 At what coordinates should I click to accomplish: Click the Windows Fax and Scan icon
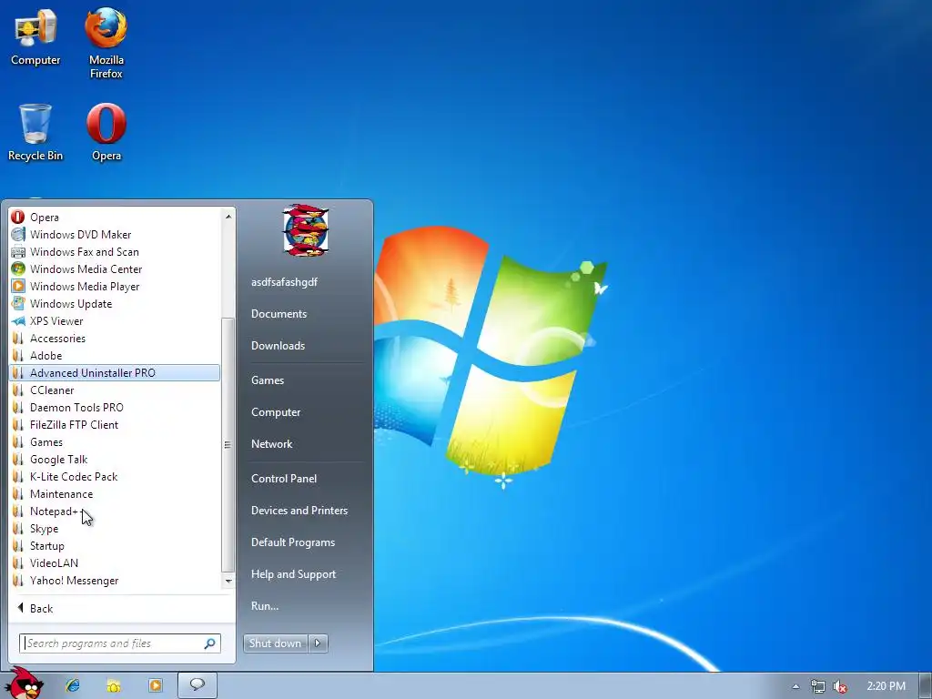pos(18,251)
